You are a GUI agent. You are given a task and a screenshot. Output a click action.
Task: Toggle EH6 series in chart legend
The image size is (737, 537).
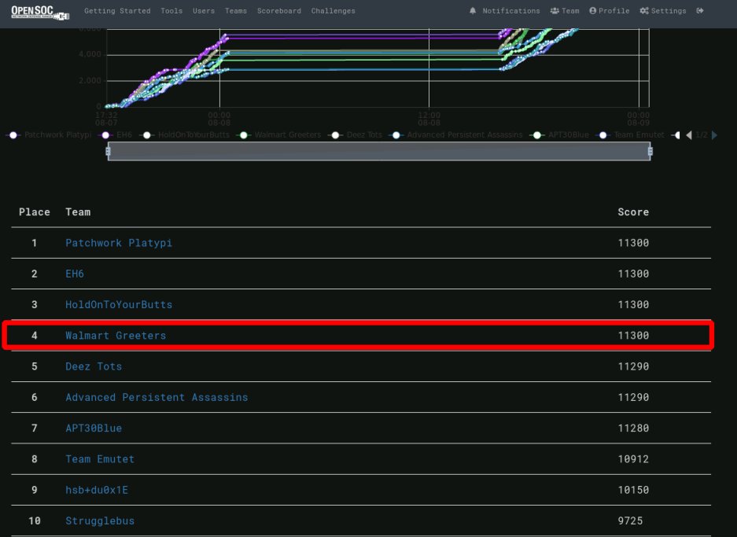115,134
